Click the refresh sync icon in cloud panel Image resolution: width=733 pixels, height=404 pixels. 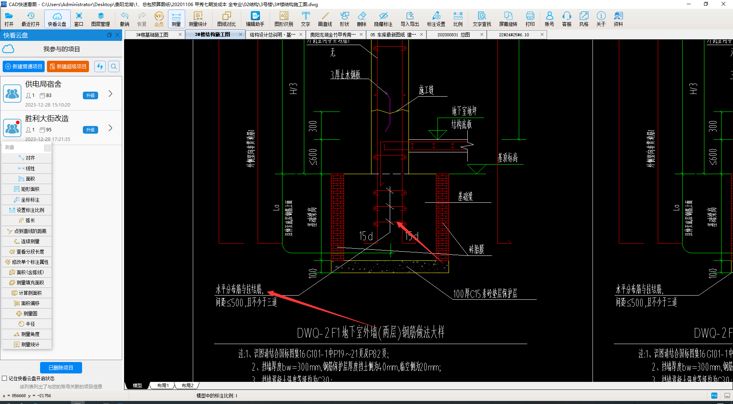click(100, 66)
